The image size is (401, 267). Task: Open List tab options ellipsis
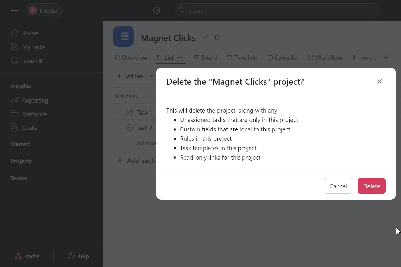tap(180, 57)
